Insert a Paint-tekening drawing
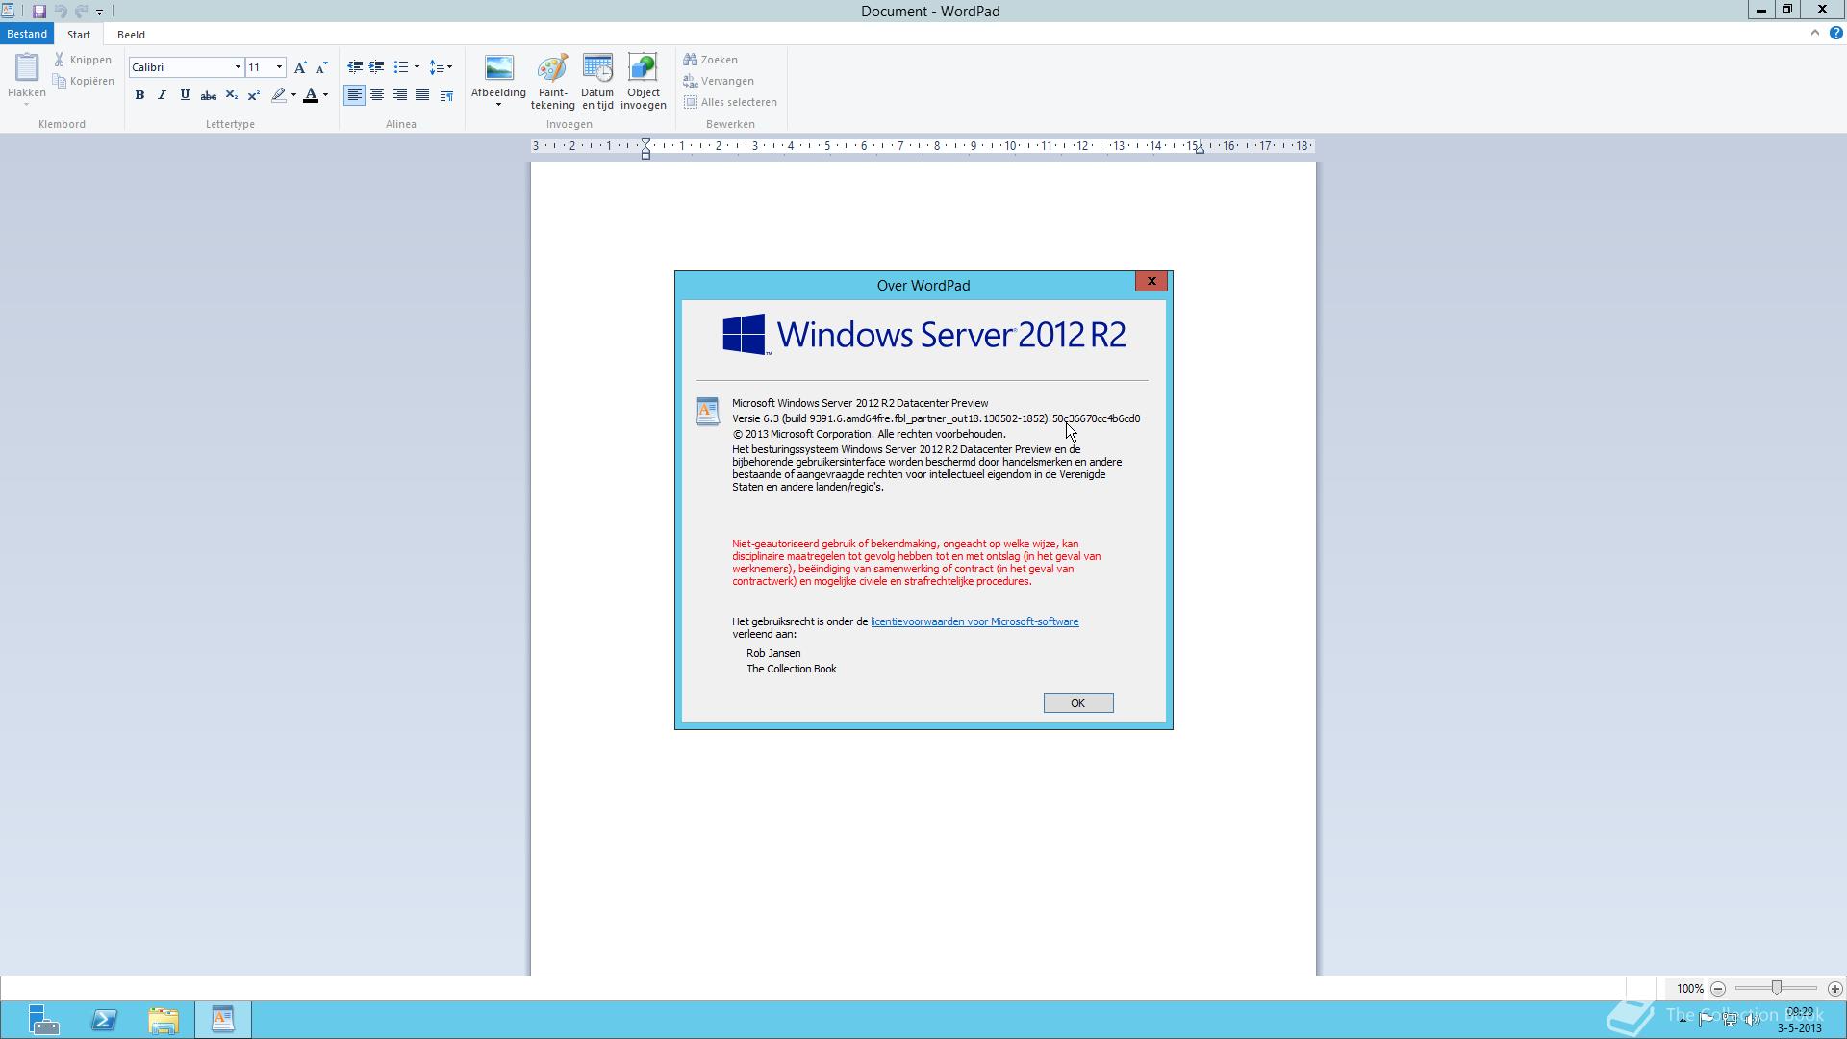1847x1039 pixels. [x=552, y=82]
